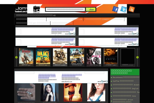The image size is (154, 103).
Task: Open the ANIMATION category menu item
Action: point(65,19)
